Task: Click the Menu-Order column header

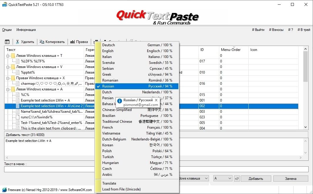Action: pos(234,49)
